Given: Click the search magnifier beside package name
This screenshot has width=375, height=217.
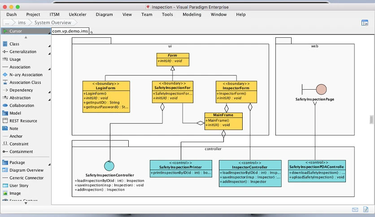Looking at the screenshot, I should coord(92,32).
